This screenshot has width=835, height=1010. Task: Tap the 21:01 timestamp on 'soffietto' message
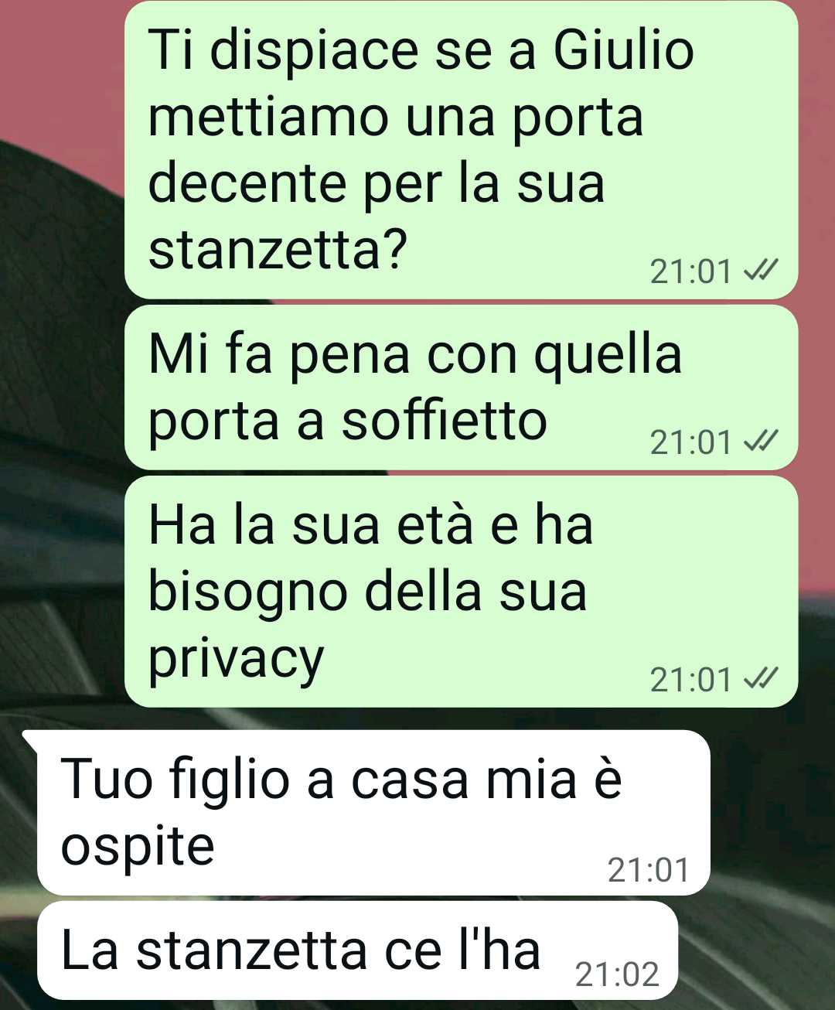coord(690,442)
